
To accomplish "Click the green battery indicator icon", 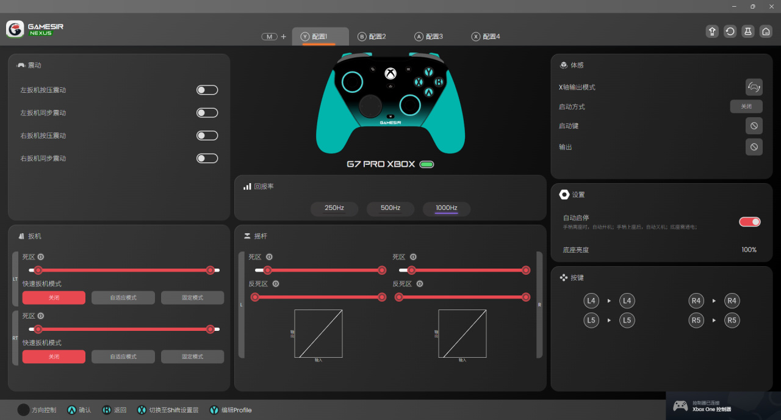I will 426,164.
